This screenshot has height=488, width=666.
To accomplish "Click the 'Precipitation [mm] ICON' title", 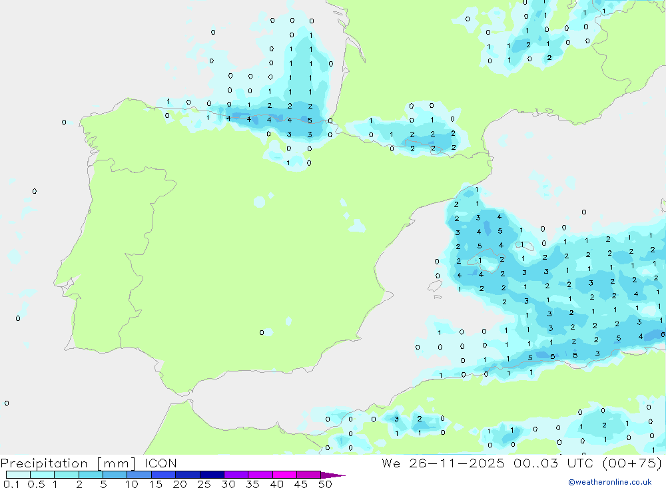I will pyautogui.click(x=89, y=463).
